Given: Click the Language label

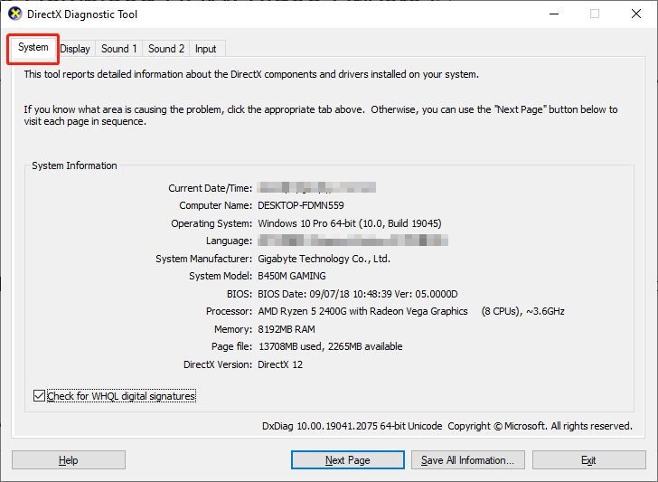Looking at the screenshot, I should [230, 241].
